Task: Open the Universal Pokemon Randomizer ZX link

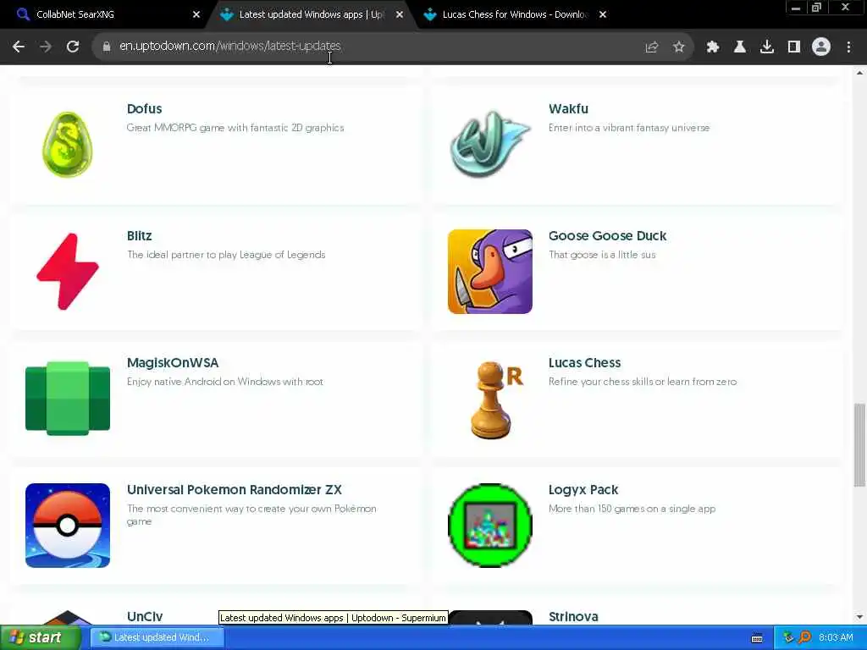Action: [x=235, y=490]
